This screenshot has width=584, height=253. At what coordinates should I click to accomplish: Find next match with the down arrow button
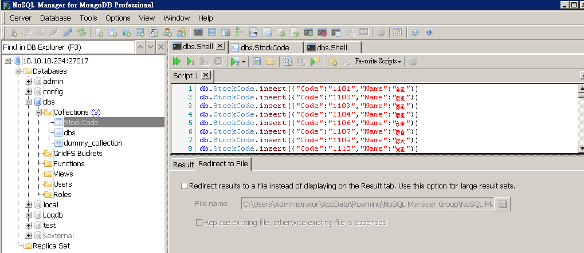(x=151, y=47)
